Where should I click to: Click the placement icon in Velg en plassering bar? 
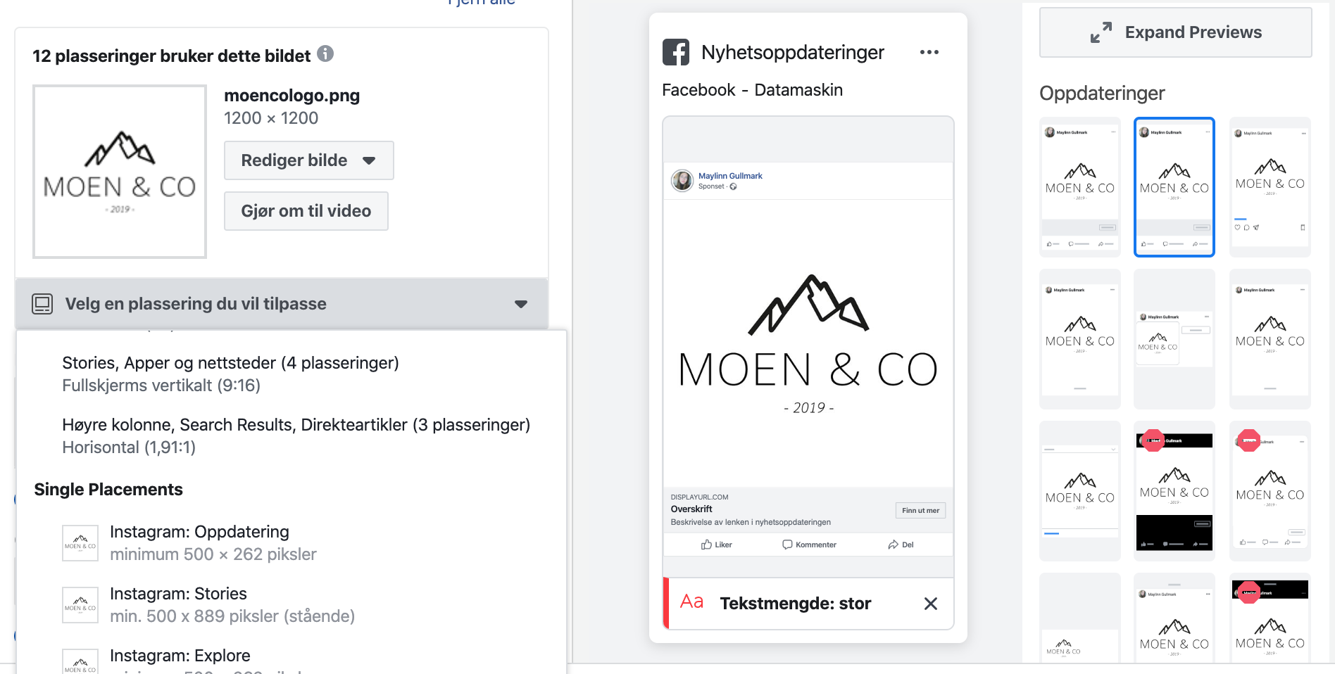42,304
